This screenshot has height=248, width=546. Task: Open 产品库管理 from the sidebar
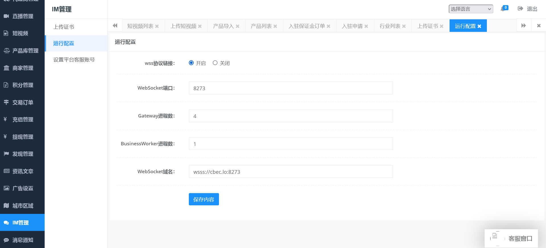click(22, 51)
